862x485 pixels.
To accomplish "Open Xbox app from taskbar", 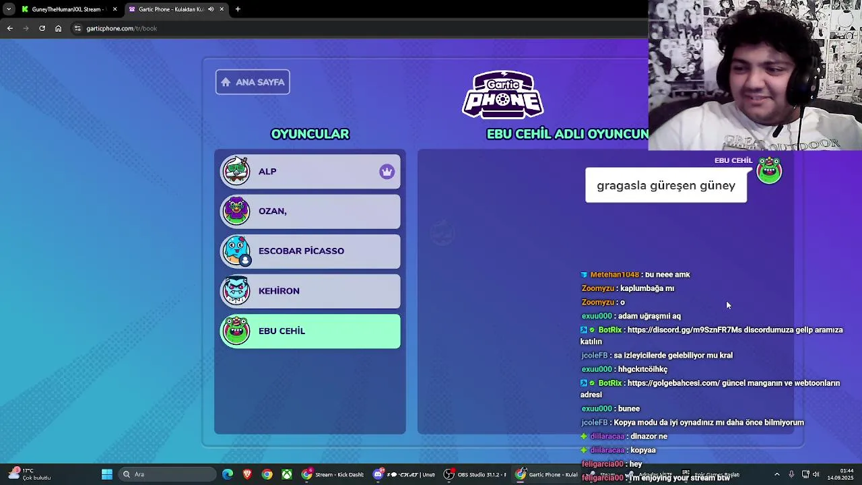I will (287, 474).
